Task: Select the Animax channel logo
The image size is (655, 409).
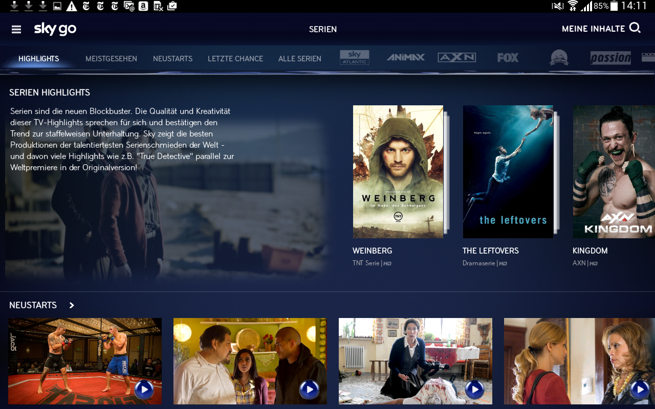Action: click(406, 58)
